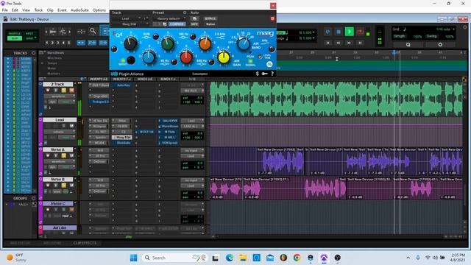Click the Plugin Alliance logo

point(127,74)
